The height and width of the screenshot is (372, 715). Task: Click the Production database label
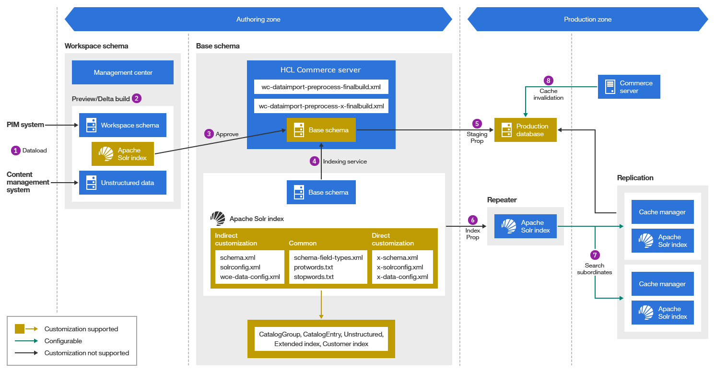(532, 130)
